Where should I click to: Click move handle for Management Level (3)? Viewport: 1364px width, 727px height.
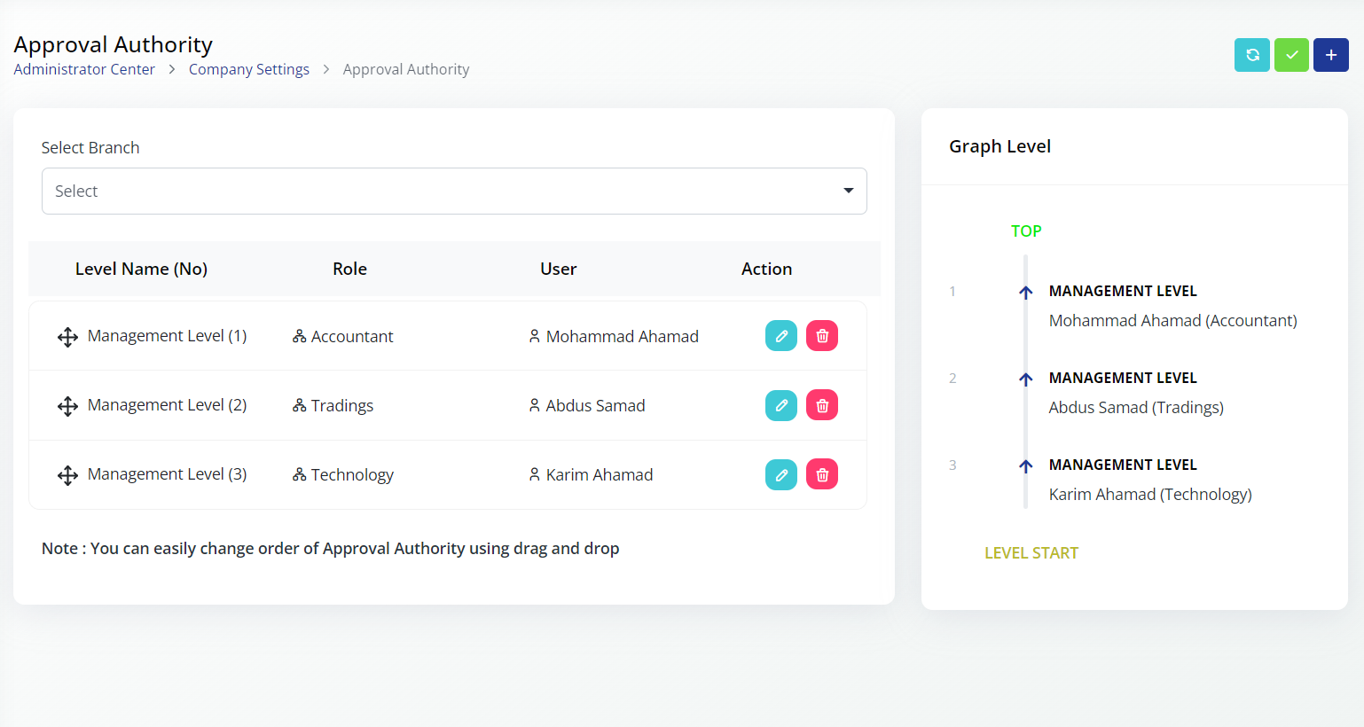click(x=67, y=475)
